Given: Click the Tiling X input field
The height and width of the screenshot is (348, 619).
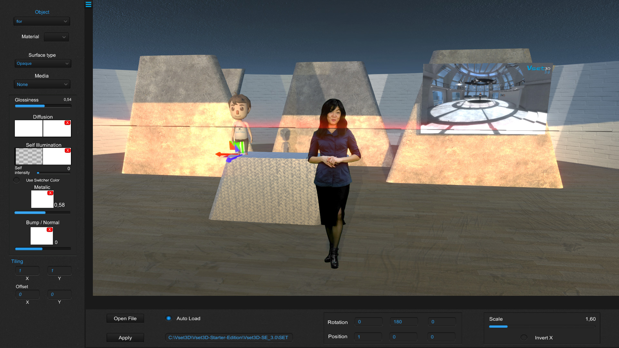Looking at the screenshot, I should coord(27,271).
